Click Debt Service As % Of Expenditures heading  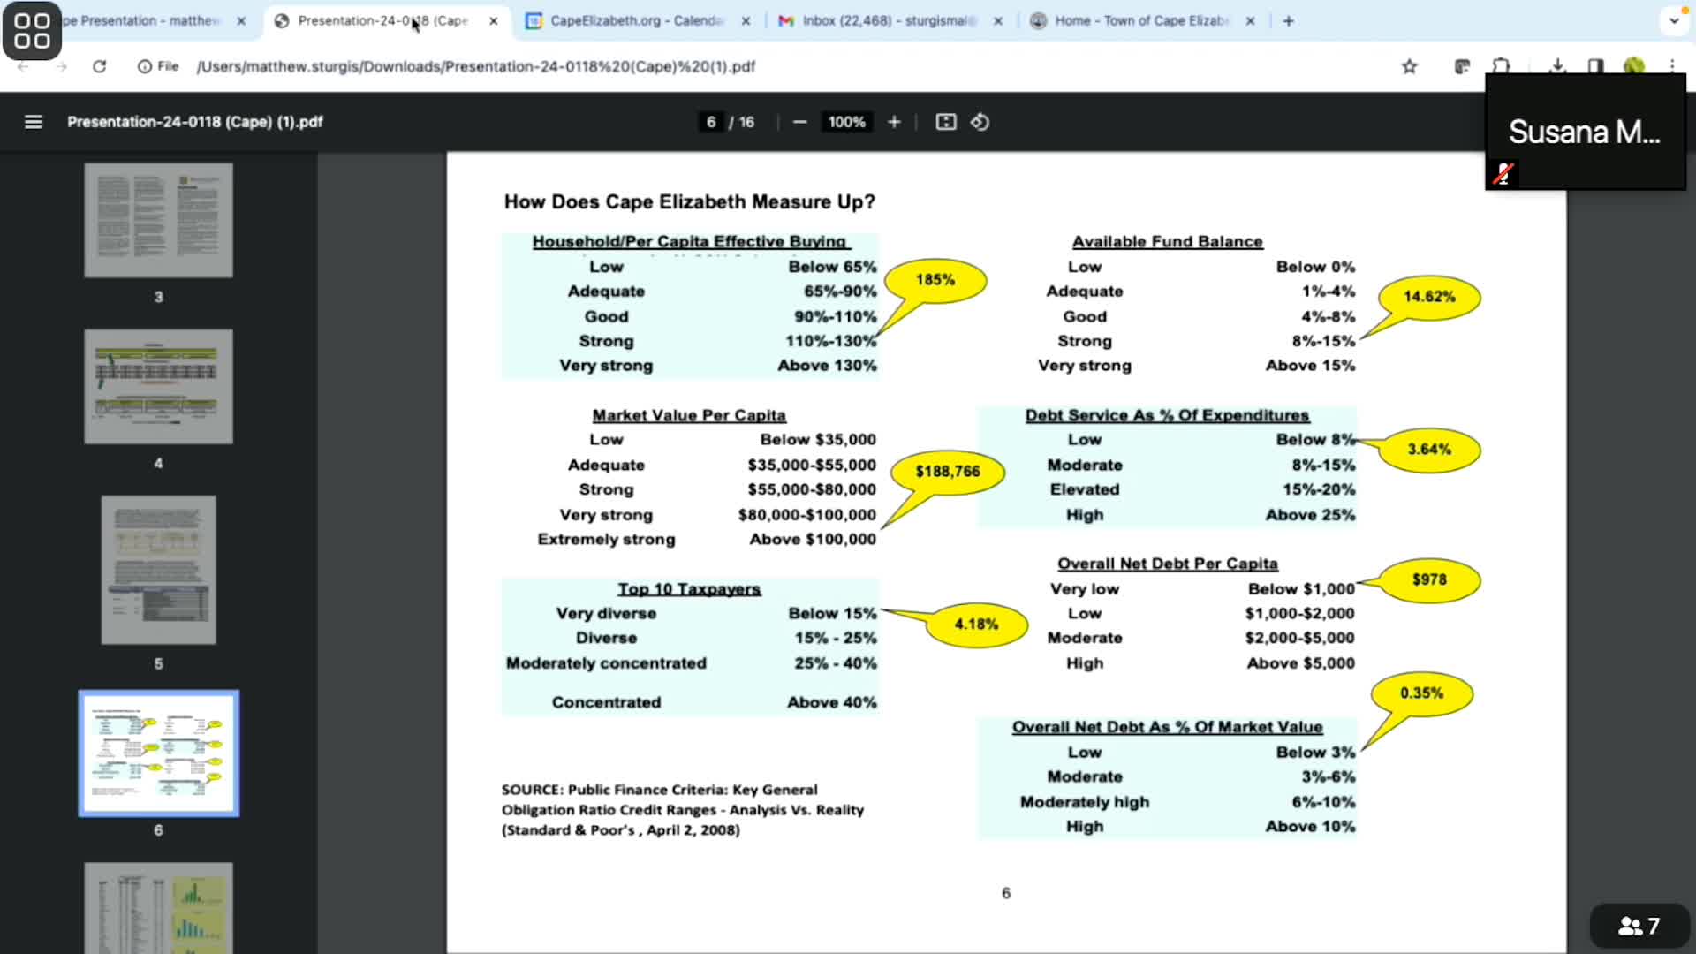pyautogui.click(x=1167, y=415)
